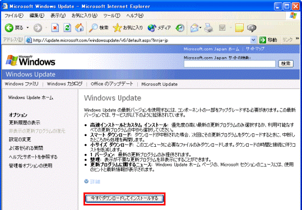The height and width of the screenshot is (210, 302).
Task: Click the address bar URL field
Action: point(141,40)
